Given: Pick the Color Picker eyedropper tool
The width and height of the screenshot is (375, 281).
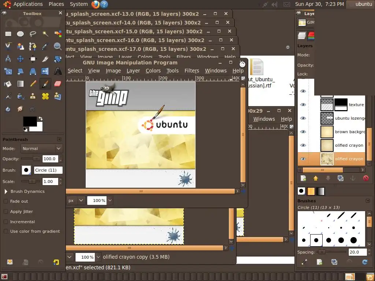Looking at the screenshot, I should [45, 46].
